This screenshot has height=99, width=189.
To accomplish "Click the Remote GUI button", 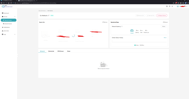I will point(140,16).
